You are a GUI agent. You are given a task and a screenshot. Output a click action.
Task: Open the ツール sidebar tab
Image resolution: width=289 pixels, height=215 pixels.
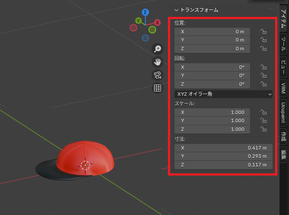283,44
